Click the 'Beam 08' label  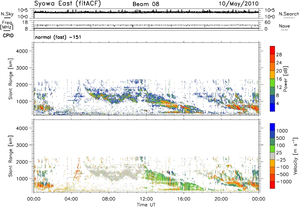coord(146,4)
